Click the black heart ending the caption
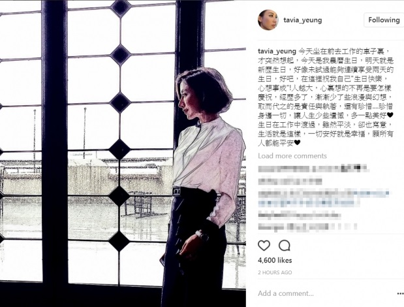The height and width of the screenshot is (307, 404). (297, 142)
